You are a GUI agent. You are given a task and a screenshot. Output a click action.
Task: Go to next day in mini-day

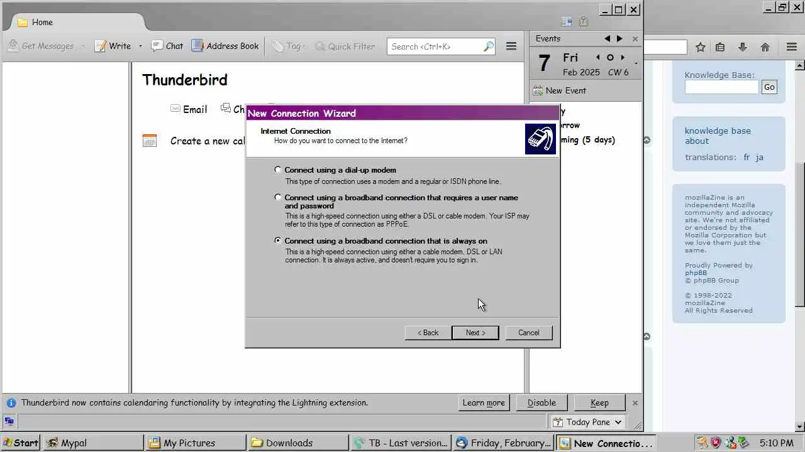coord(623,57)
